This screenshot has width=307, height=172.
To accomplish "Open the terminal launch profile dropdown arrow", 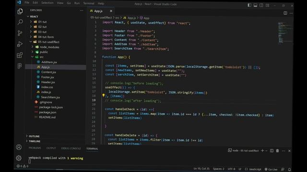I will pos(266,151).
